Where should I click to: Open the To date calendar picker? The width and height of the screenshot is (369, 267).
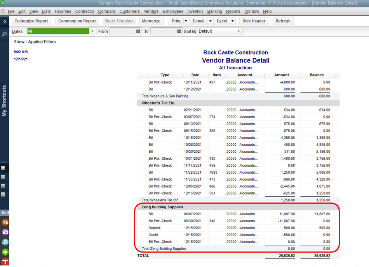point(179,31)
